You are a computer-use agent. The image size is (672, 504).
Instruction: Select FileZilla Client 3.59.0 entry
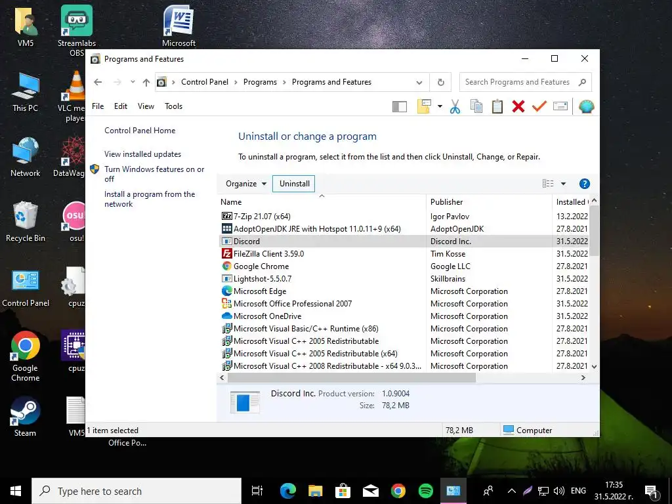404,254
